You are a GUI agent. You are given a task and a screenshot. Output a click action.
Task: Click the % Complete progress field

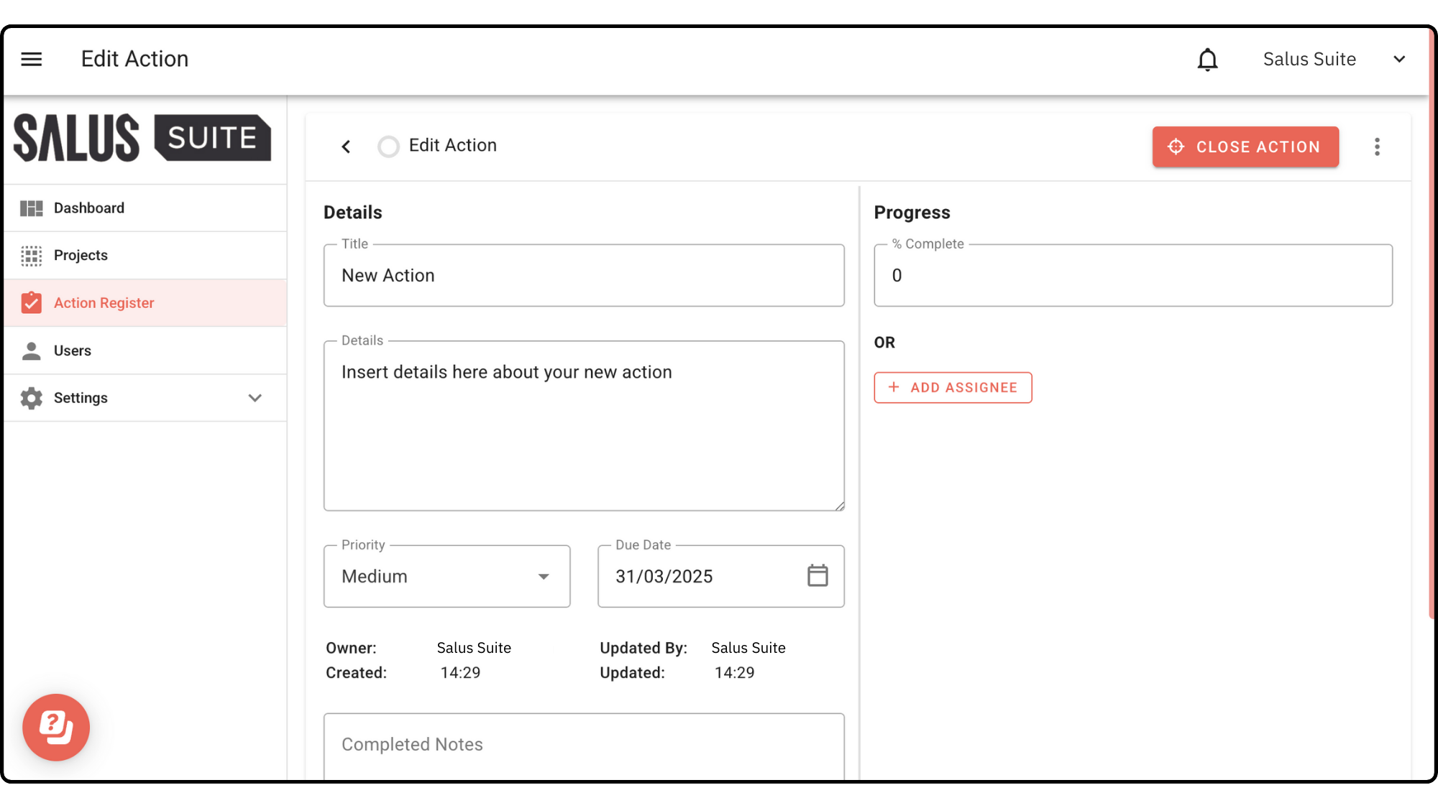point(1132,276)
